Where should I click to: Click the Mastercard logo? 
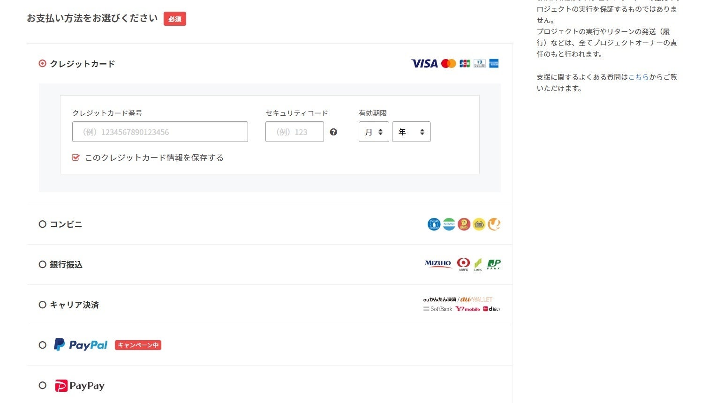pyautogui.click(x=448, y=64)
